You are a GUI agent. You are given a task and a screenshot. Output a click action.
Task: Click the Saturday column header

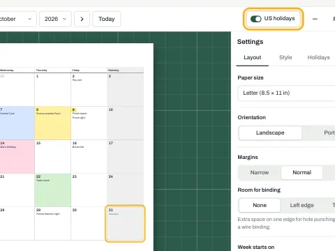pos(125,70)
